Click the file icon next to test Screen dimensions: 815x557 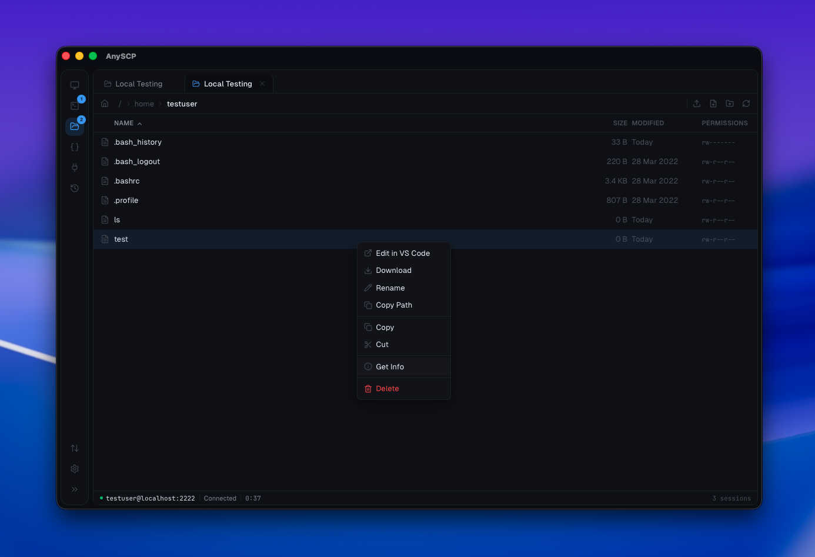[x=105, y=239]
